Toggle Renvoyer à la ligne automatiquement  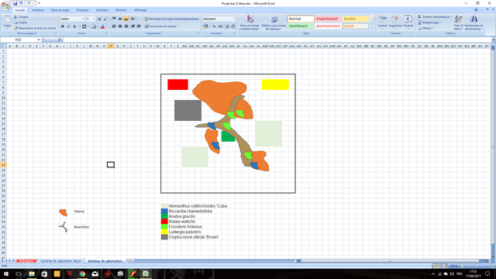point(171,19)
